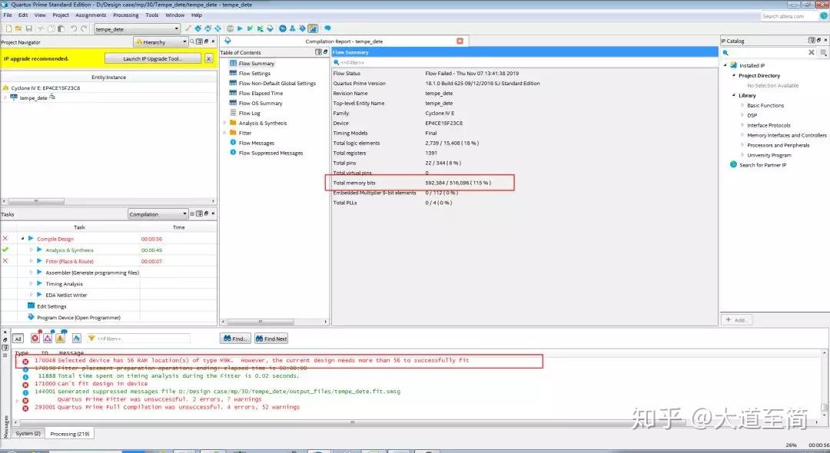830x453 pixels.
Task: Expand the DSP category in IP Catalog
Action: (x=742, y=115)
